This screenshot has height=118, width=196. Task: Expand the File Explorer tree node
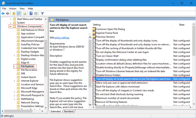coord(14,66)
